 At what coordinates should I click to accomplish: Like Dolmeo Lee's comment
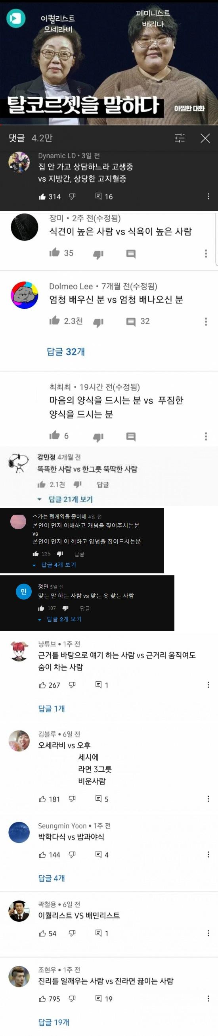[x=54, y=321]
